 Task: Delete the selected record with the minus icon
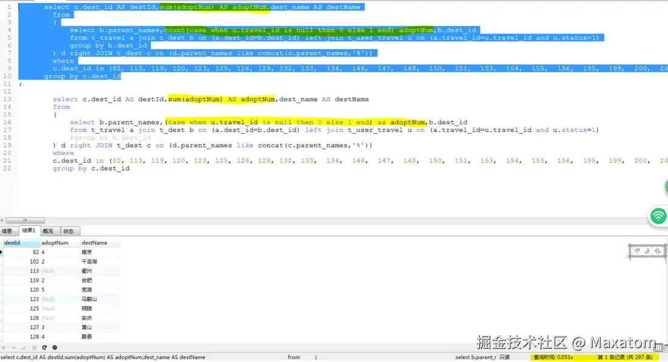pos(13,347)
